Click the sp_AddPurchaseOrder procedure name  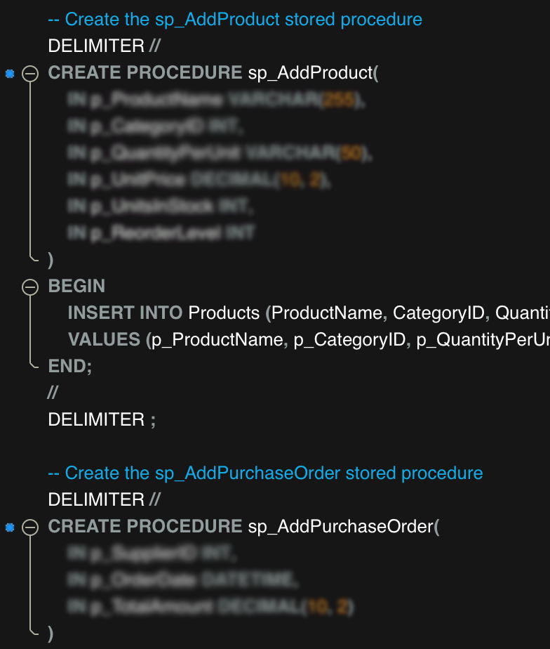pyautogui.click(x=341, y=527)
